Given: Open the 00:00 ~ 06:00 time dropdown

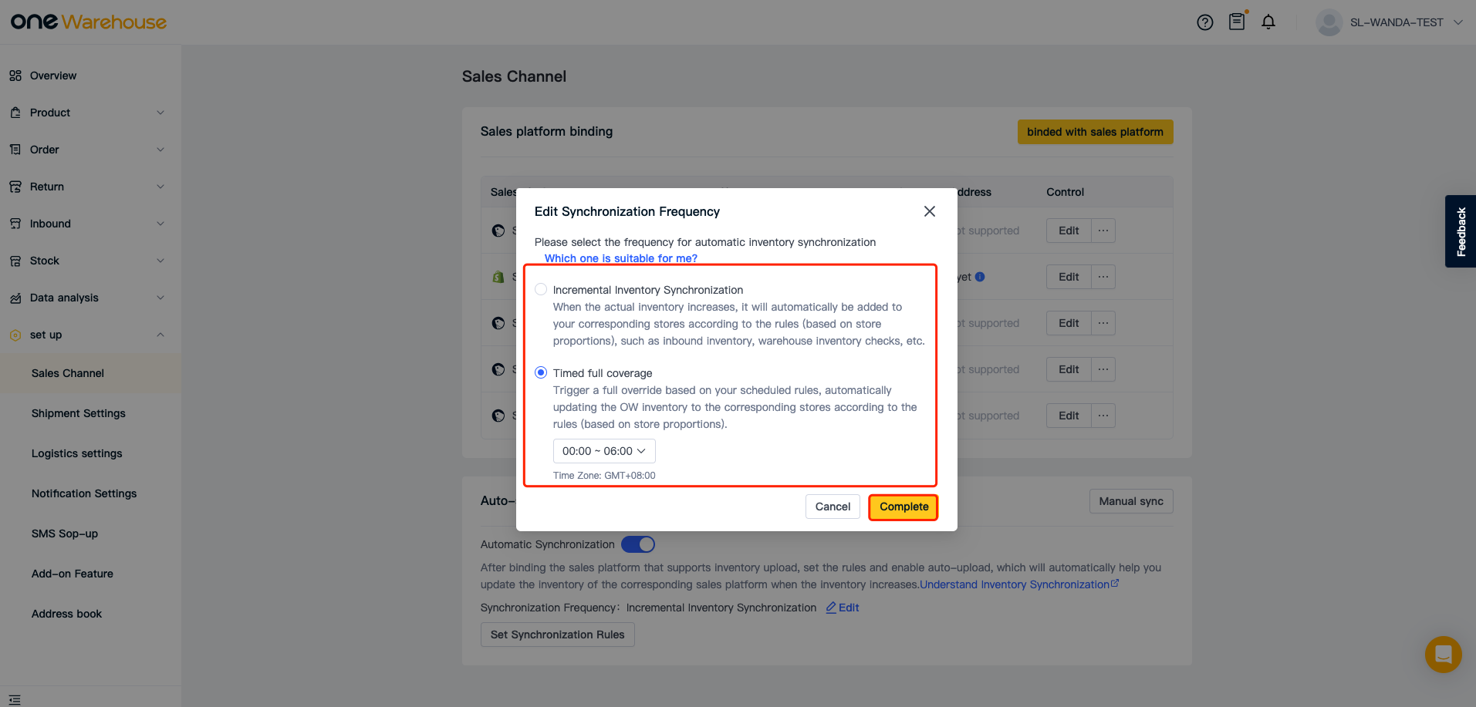Looking at the screenshot, I should 604,451.
